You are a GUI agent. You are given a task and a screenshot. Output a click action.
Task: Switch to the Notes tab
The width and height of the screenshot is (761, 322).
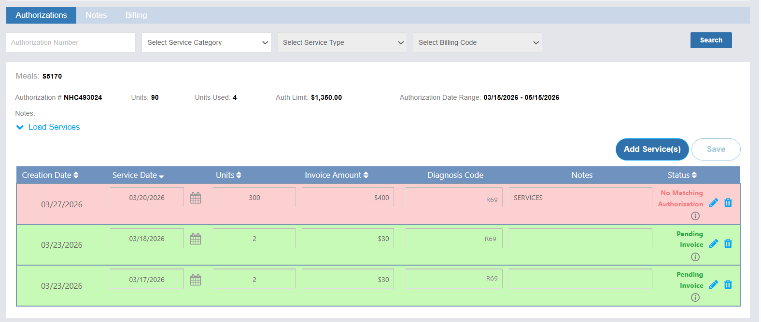96,15
